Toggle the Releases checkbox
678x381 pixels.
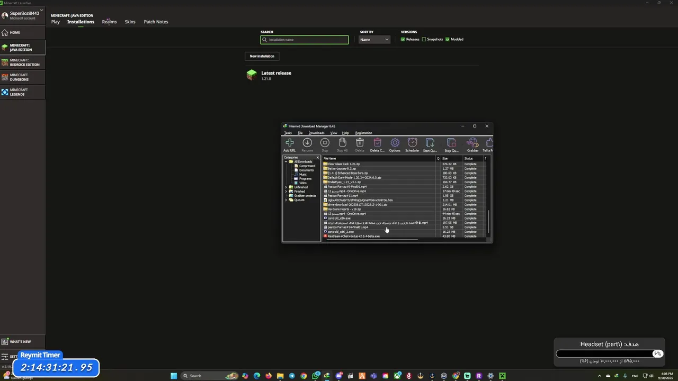[x=403, y=39]
